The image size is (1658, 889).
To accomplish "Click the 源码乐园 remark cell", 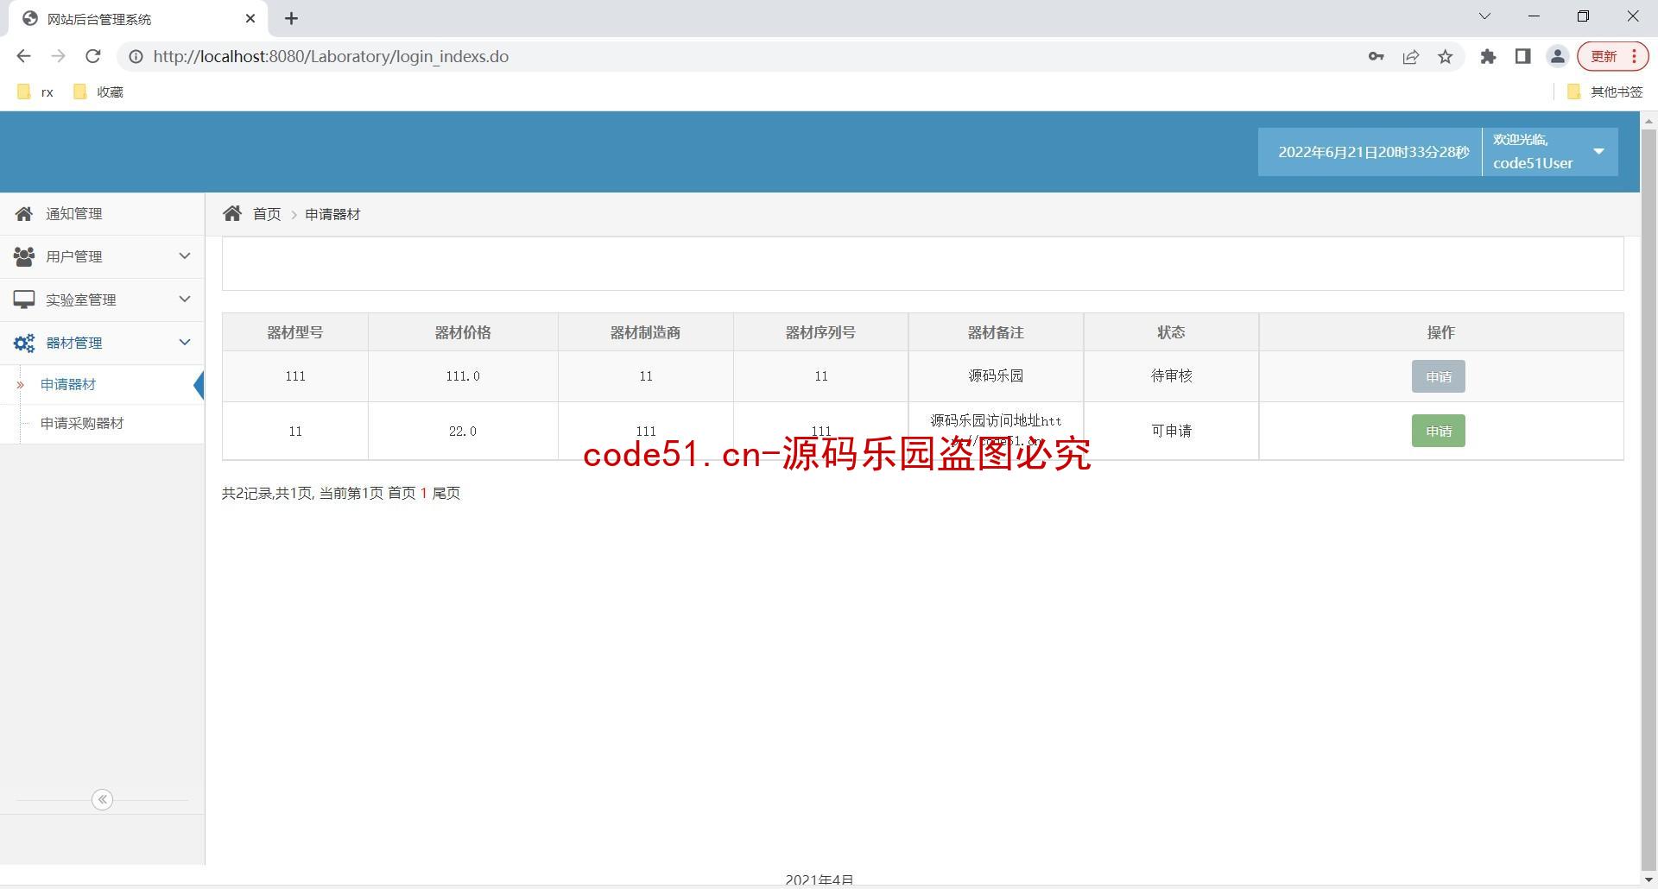I will [996, 375].
